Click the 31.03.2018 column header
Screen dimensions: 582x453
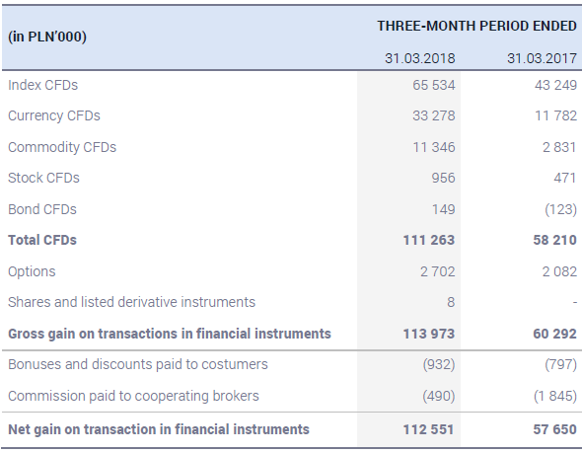[x=420, y=58]
